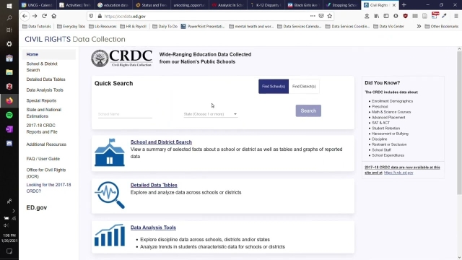Switch to K-12 Disparity tab
The image size is (462, 260).
[x=266, y=5]
